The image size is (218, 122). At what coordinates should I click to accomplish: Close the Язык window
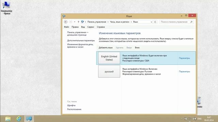(192, 16)
